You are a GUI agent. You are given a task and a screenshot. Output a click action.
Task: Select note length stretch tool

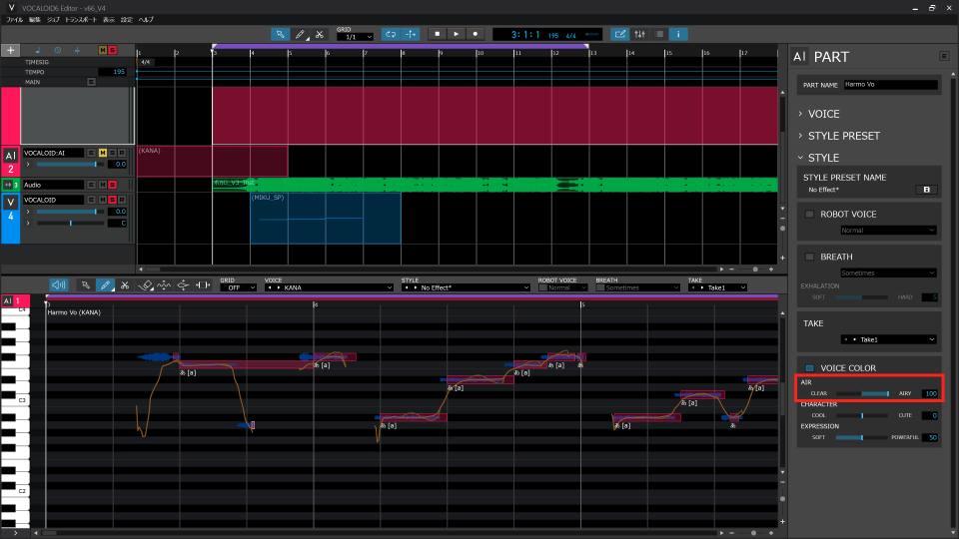203,284
